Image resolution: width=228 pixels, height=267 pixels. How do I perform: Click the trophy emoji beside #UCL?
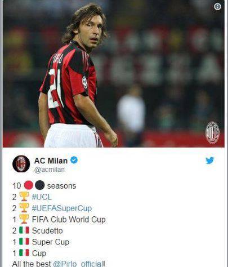[x=24, y=197]
